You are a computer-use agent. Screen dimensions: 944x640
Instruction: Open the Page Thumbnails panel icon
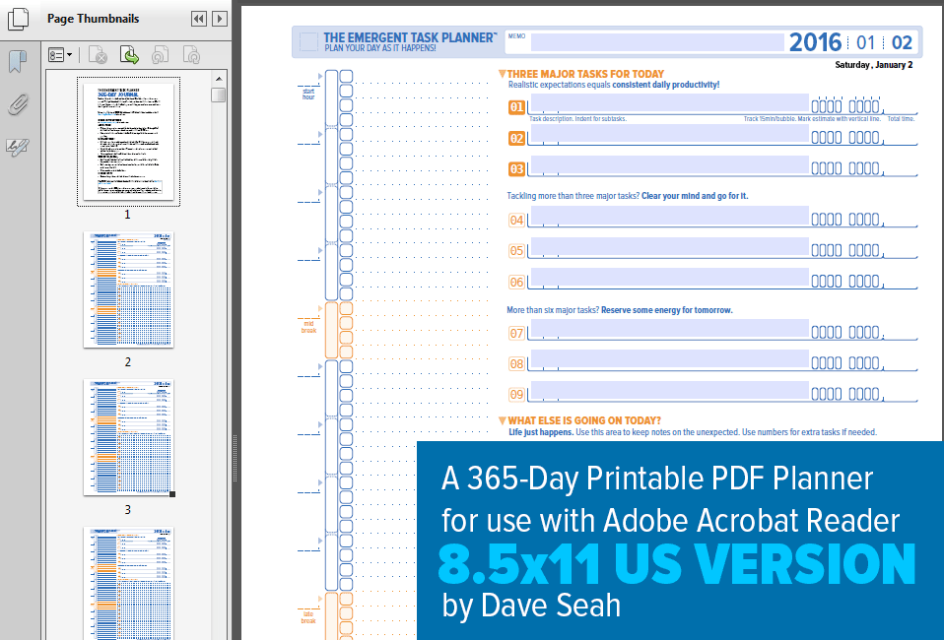point(18,19)
